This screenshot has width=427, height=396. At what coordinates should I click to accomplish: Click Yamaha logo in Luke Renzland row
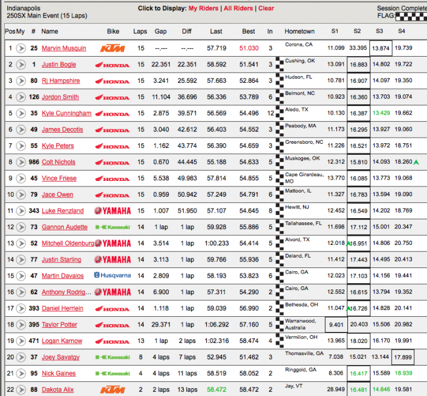point(113,211)
